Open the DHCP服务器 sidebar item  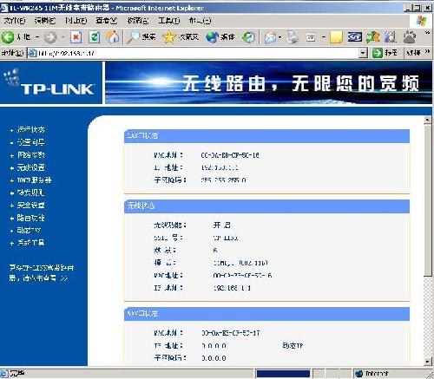34,180
